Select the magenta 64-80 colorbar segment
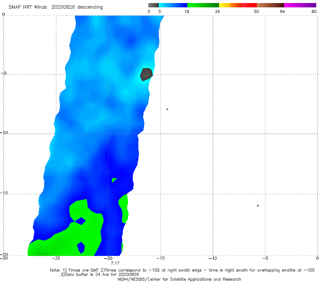This screenshot has height=282, width=321. [x=300, y=5]
